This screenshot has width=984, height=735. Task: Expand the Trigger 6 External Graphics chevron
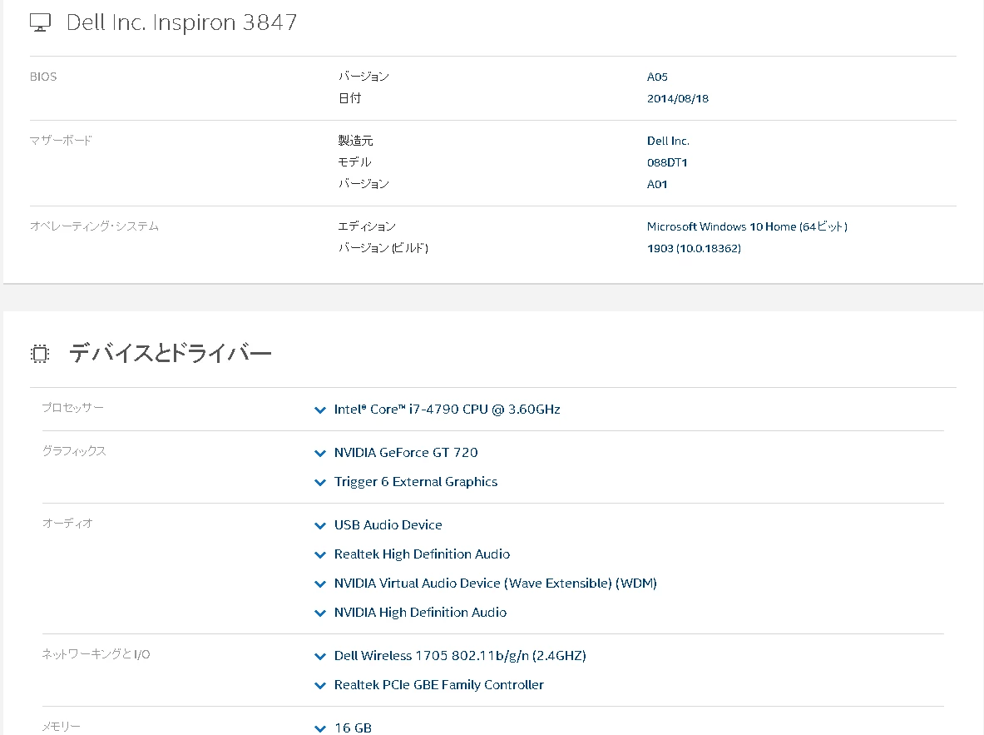tap(320, 483)
